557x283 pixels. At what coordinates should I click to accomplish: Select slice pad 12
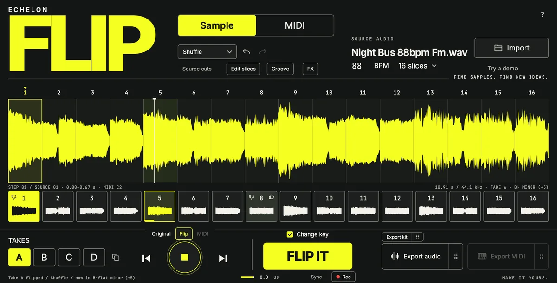point(397,206)
